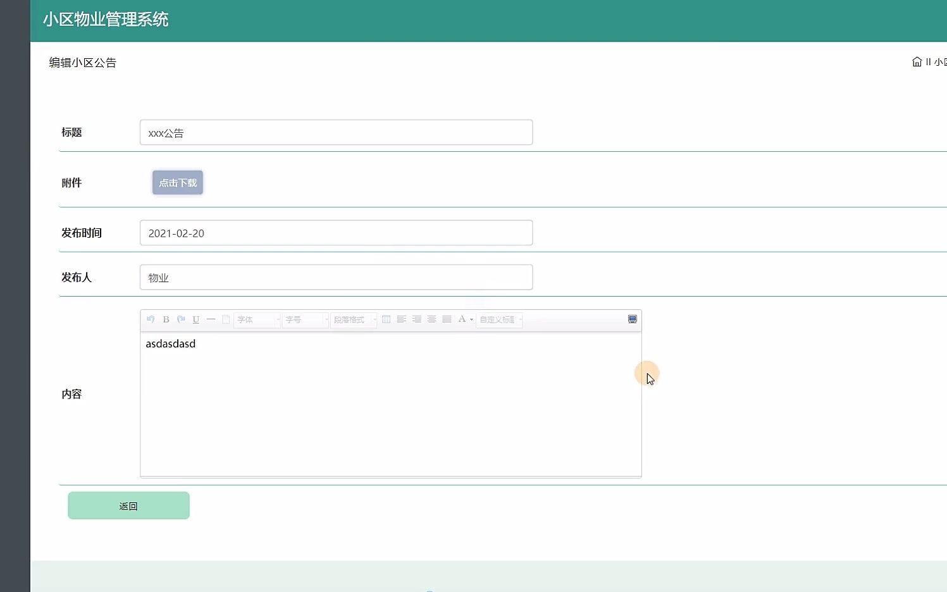Toggle bold formatting in editor
Image resolution: width=947 pixels, height=592 pixels.
point(166,319)
